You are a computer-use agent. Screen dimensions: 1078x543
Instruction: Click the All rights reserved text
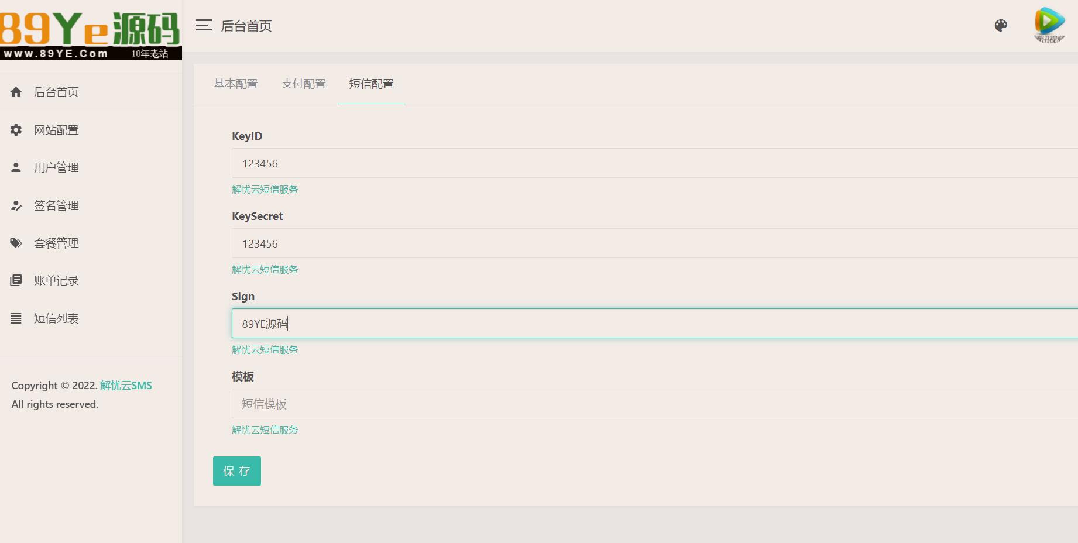pos(55,404)
